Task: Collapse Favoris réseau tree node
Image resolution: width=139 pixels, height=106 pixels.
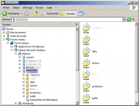Action: (x=4, y=40)
